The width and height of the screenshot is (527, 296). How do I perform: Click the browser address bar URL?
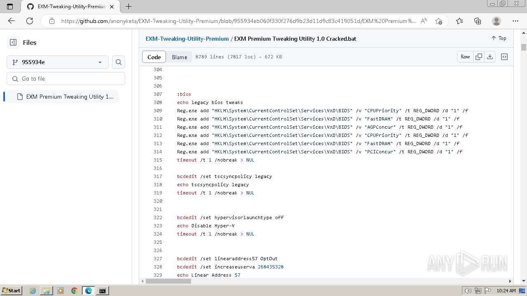[238, 21]
